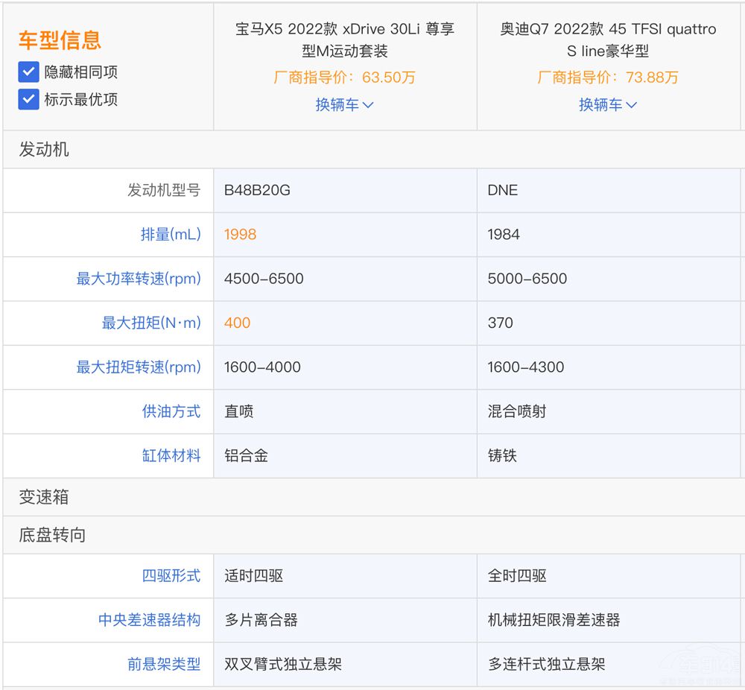This screenshot has width=745, height=690.
Task: Open the 最大功率转速(rpm) link
Action: click(x=139, y=279)
